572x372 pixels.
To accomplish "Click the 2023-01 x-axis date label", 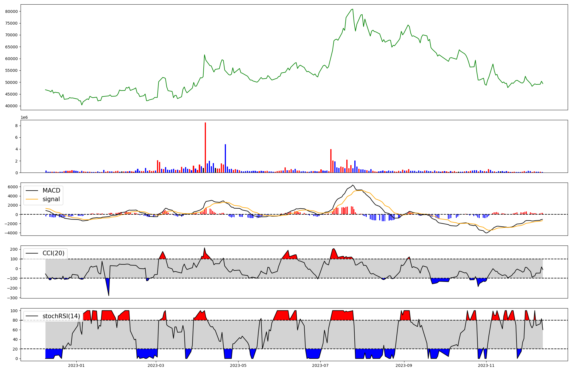I will click(76, 365).
